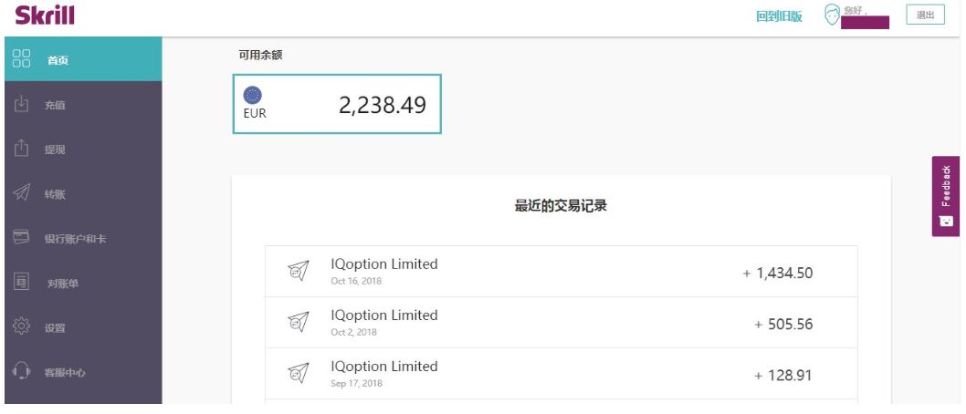Click the 银行账户和卡 card icon
Screen dimensions: 966x414
click(x=22, y=237)
